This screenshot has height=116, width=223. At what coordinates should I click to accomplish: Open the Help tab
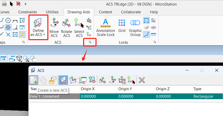pos(154,12)
